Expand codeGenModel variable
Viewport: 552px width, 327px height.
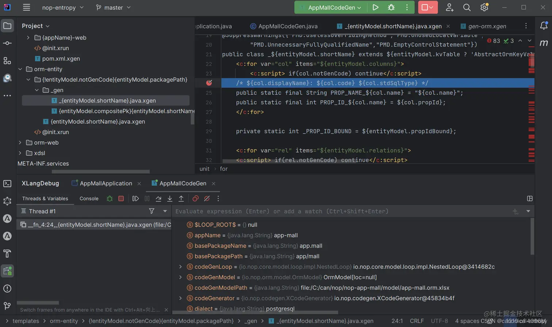[180, 277]
